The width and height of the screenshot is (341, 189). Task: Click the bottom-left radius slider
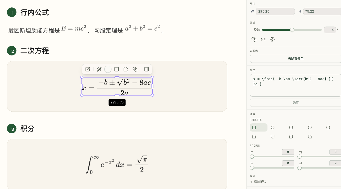pyautogui.click(x=272, y=168)
